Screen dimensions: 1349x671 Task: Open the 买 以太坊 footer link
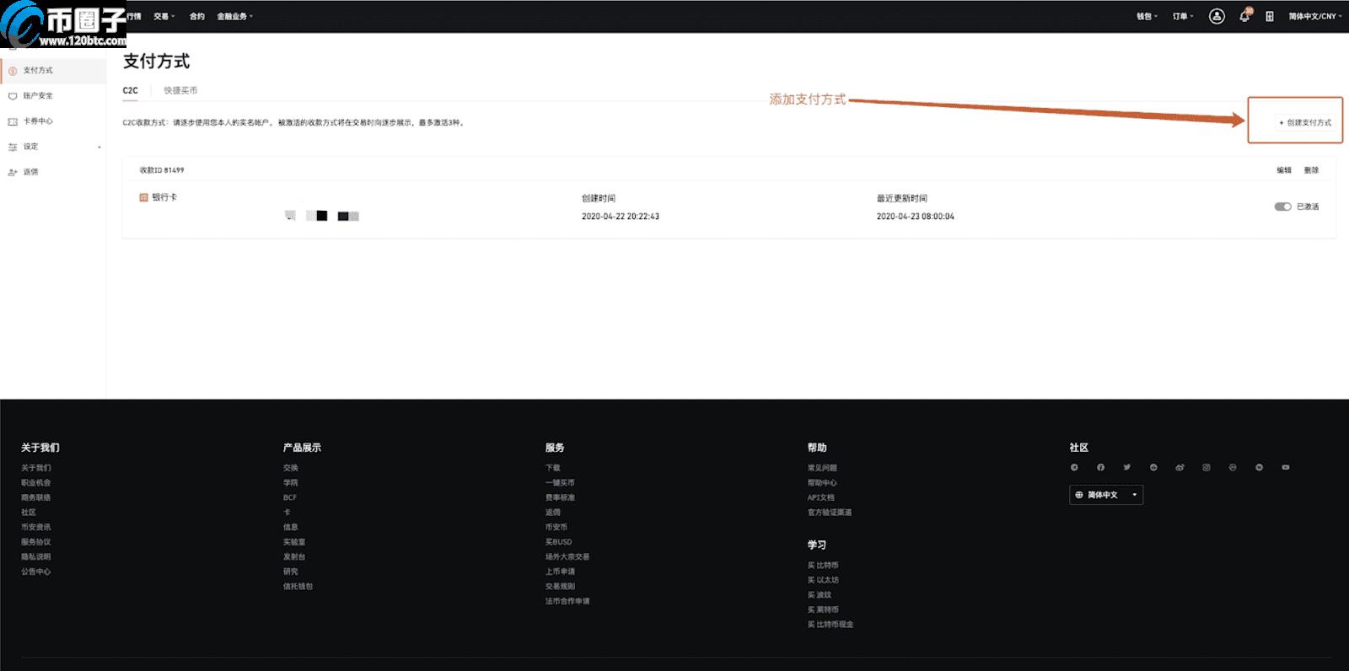(823, 580)
